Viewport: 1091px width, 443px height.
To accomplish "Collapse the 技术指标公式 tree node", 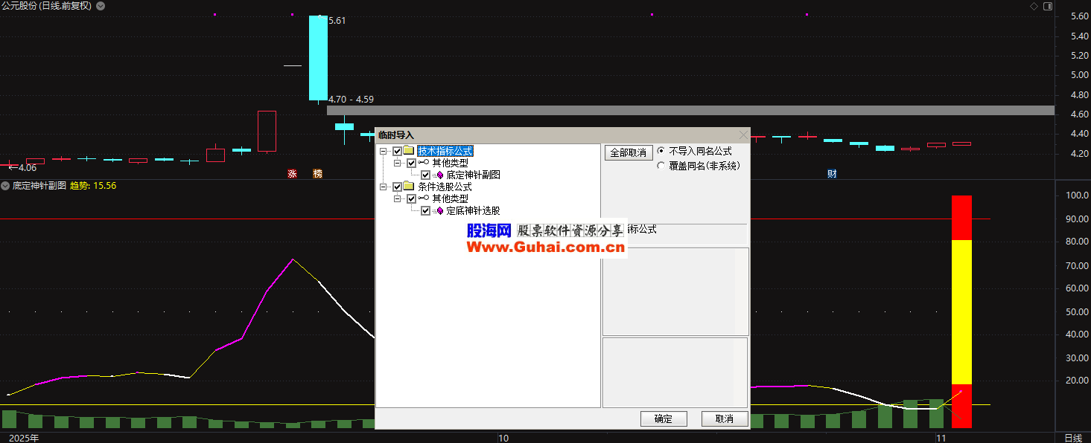I will [384, 151].
